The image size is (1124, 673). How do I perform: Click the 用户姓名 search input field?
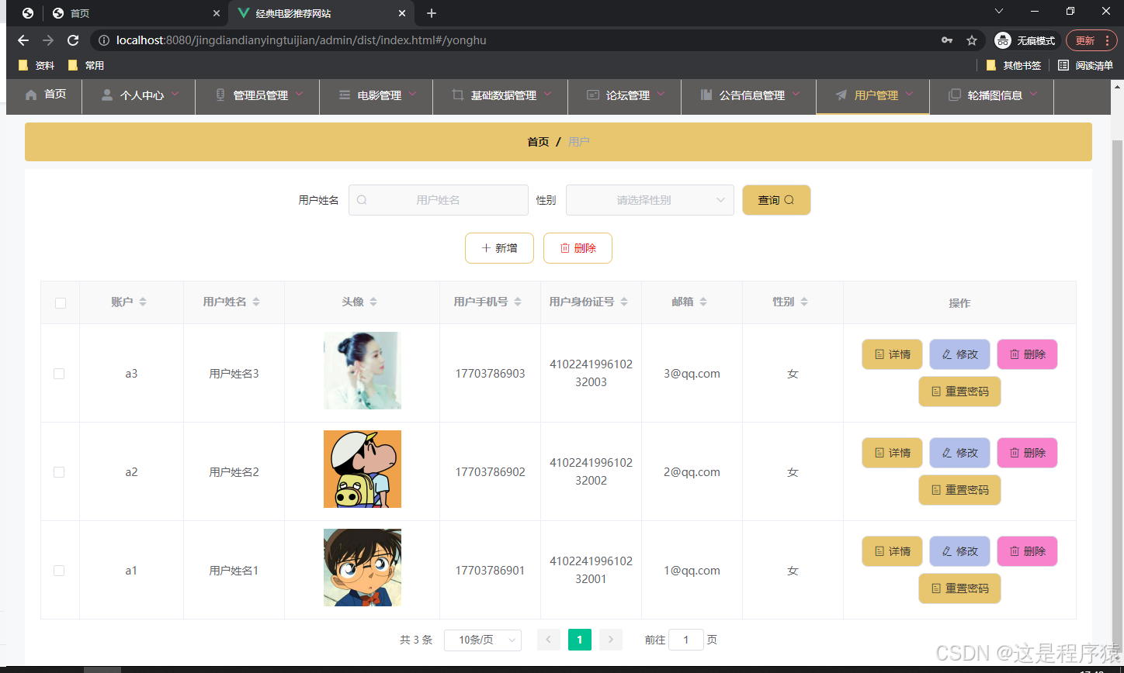438,200
